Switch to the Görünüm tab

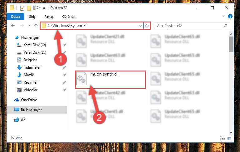point(69,17)
